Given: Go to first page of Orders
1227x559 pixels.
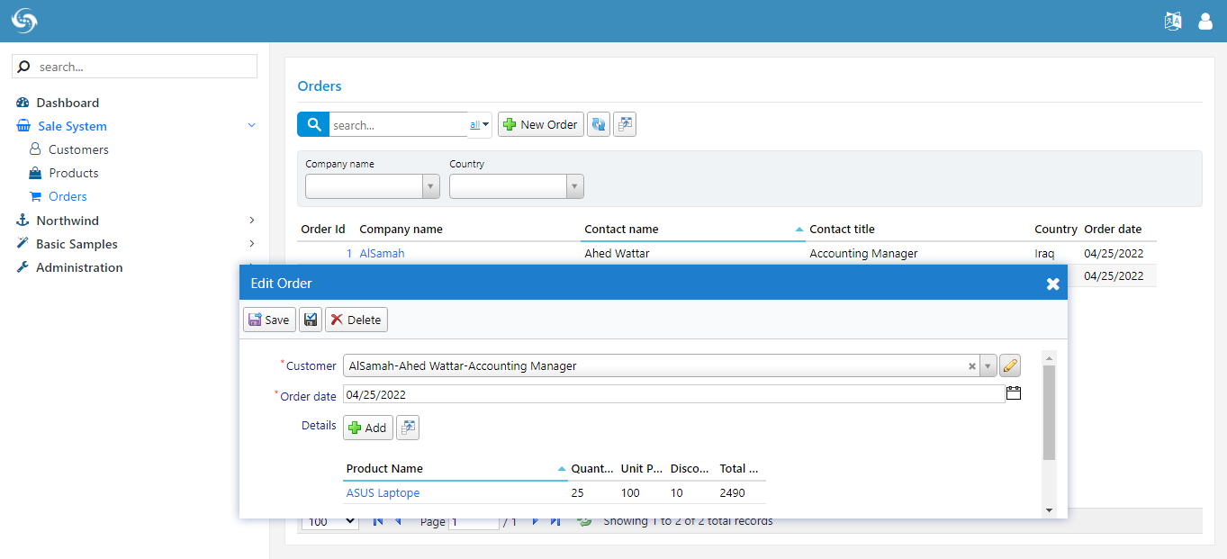Looking at the screenshot, I should (378, 521).
